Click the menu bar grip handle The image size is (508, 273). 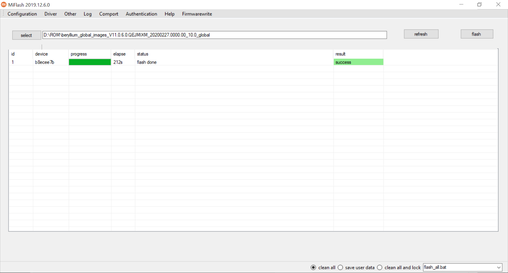point(3,14)
